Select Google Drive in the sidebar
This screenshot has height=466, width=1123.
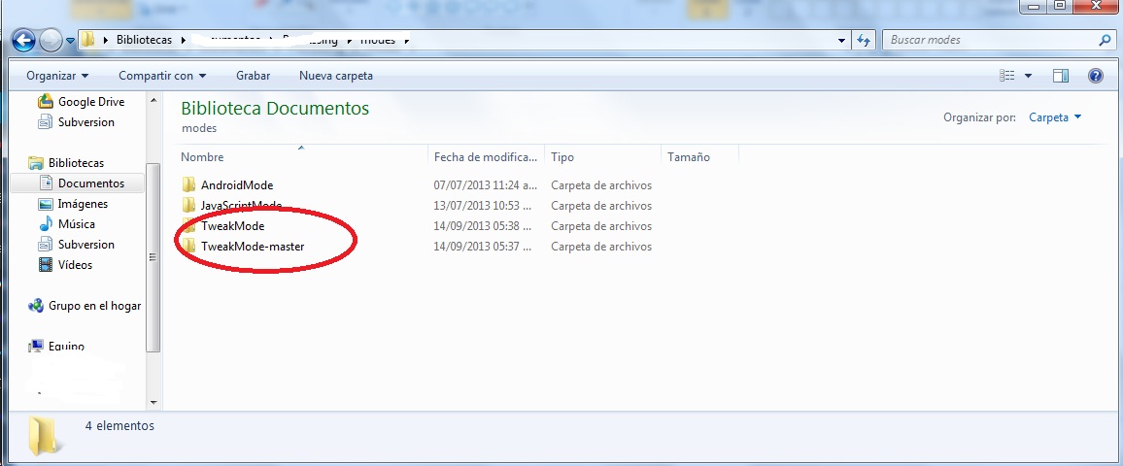pyautogui.click(x=90, y=102)
